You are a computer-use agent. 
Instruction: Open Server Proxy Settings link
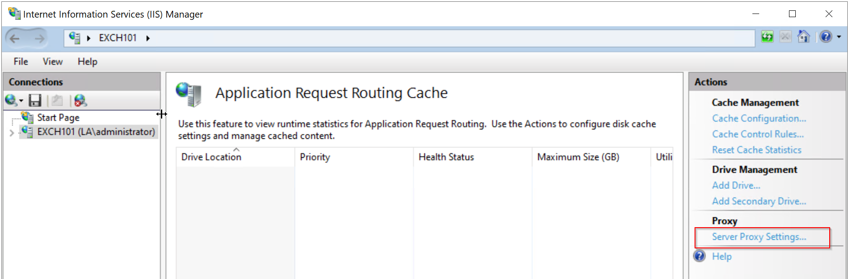pyautogui.click(x=759, y=237)
